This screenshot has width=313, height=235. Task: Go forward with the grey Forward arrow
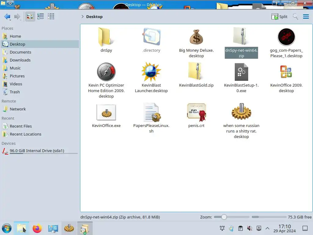(x=17, y=17)
